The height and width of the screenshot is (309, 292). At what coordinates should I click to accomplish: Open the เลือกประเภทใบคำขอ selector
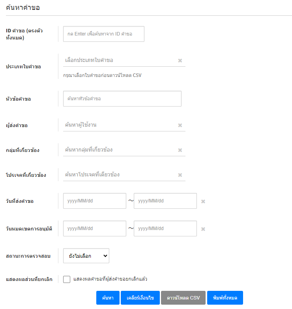(118, 60)
